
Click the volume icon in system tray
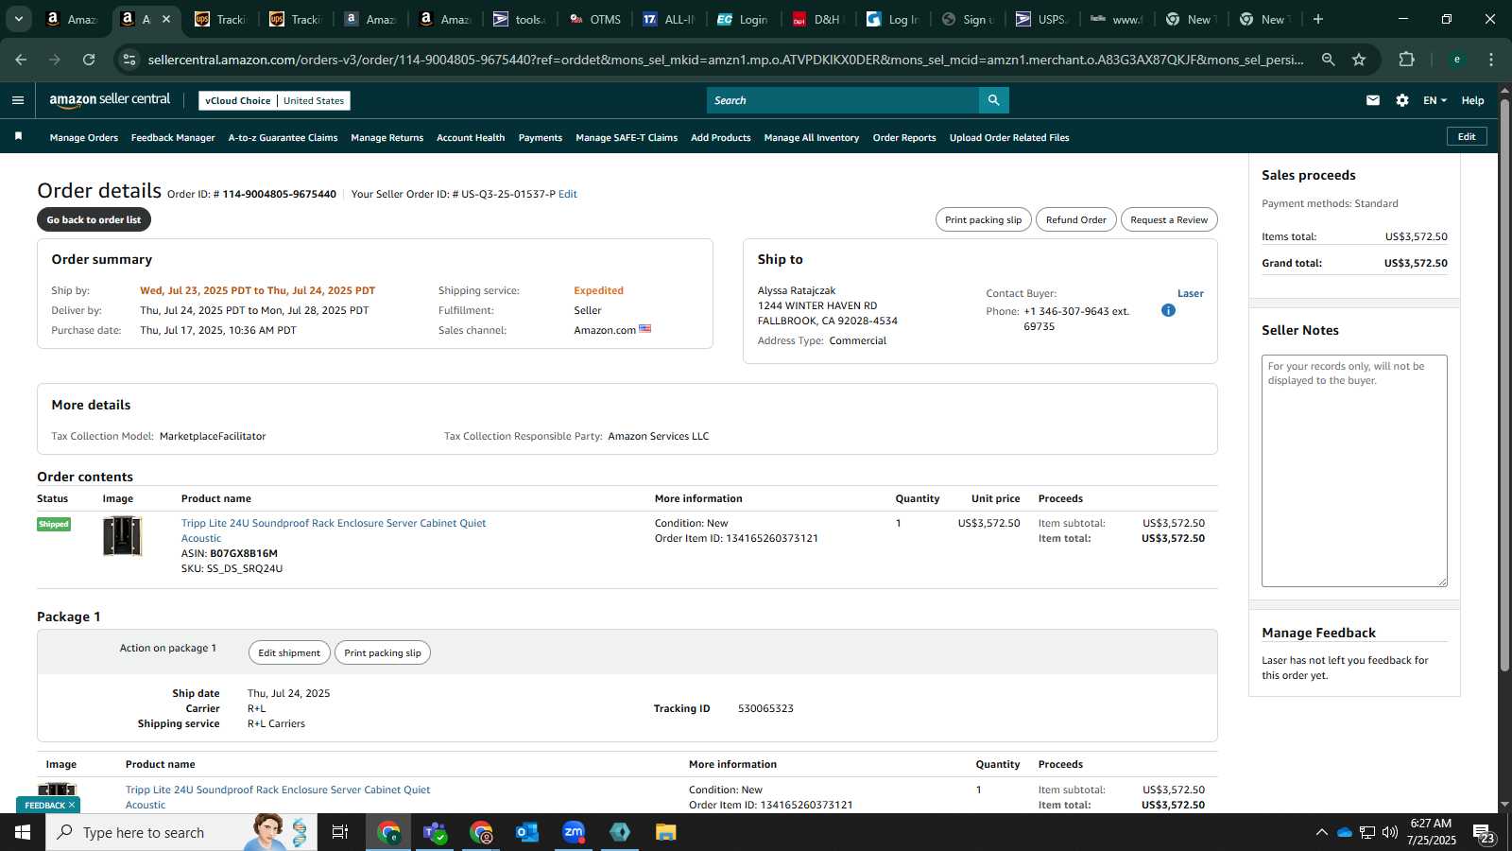tap(1390, 832)
